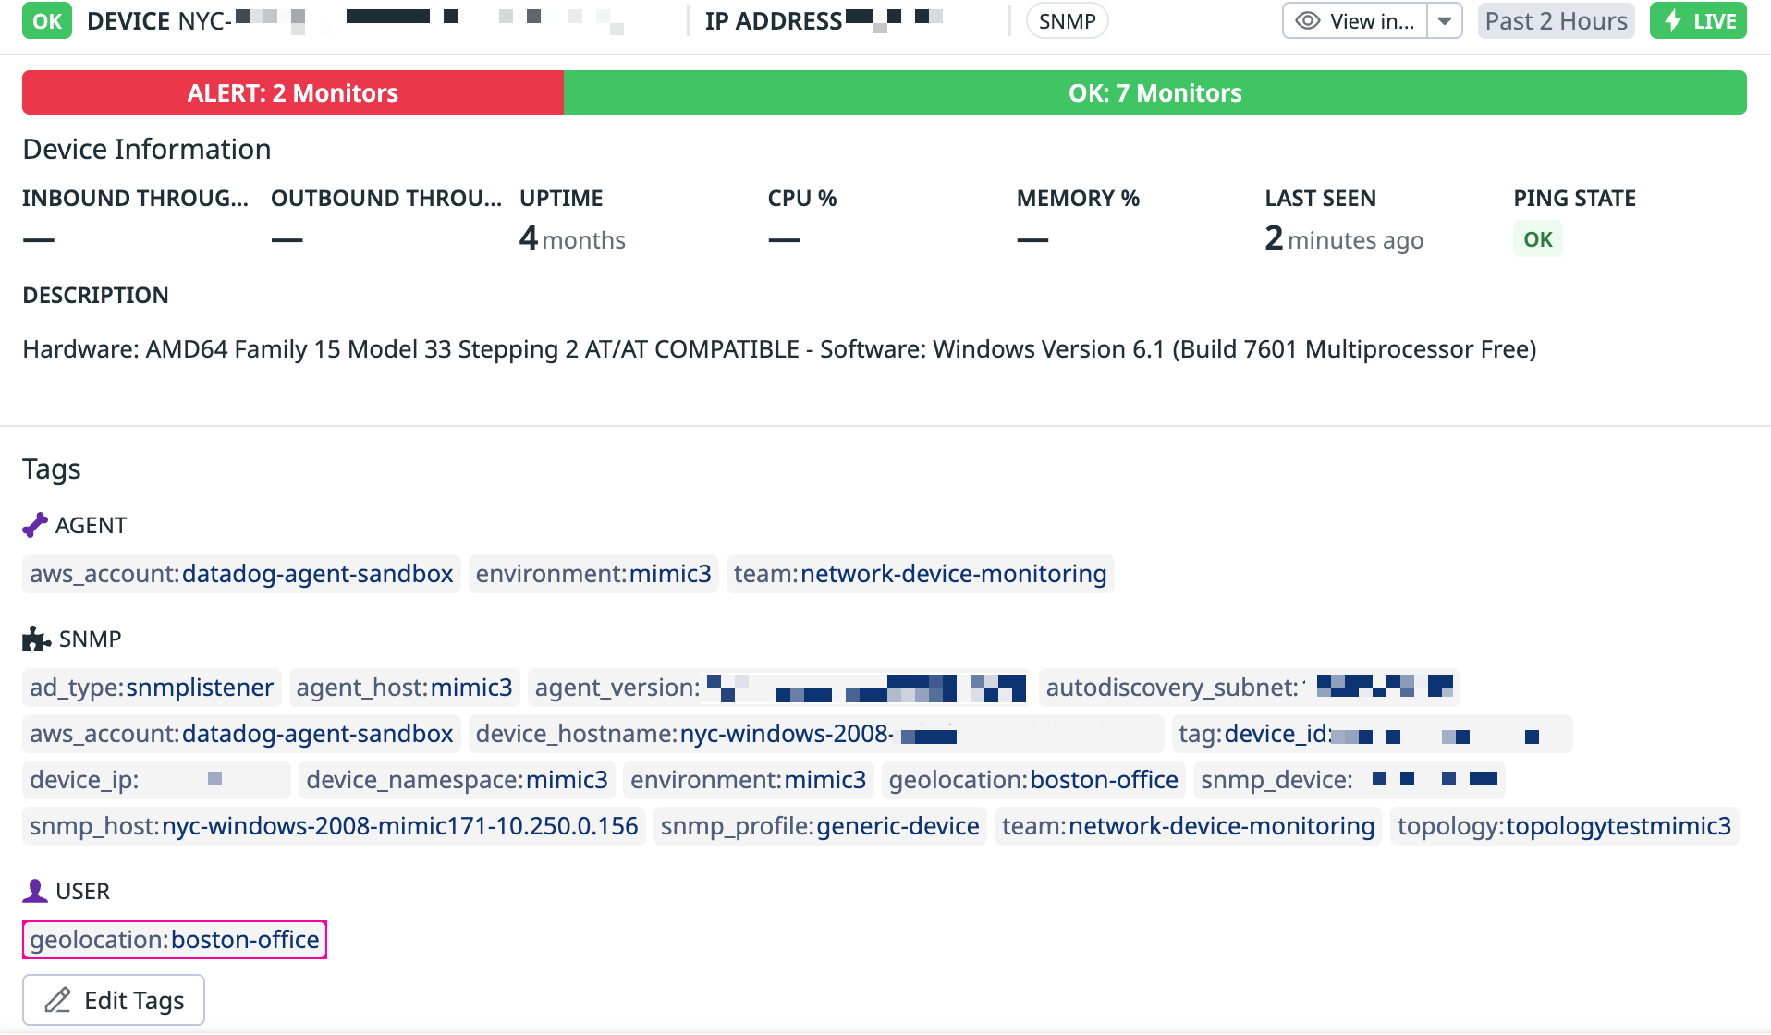
Task: Click the SNMP puzzle piece icon
Action: click(x=36, y=639)
